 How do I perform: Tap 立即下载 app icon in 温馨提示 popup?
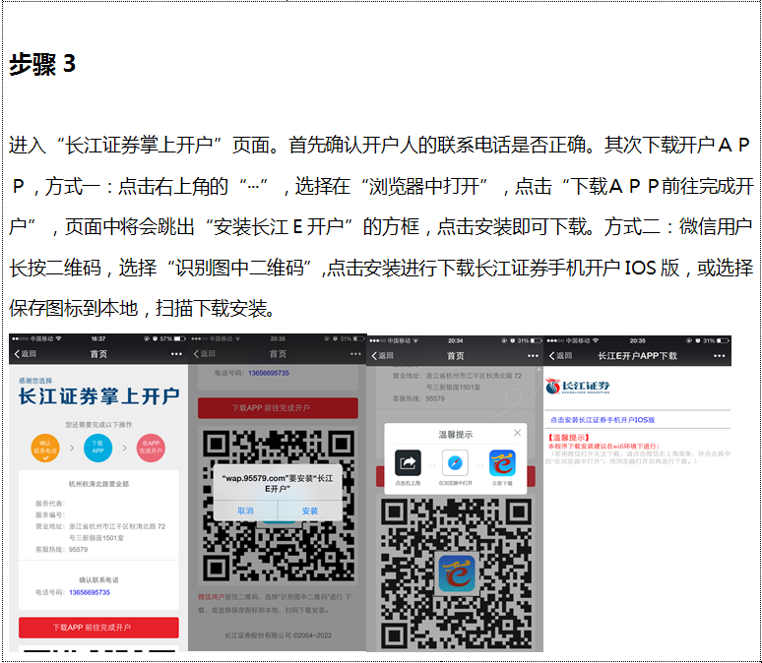tap(502, 463)
